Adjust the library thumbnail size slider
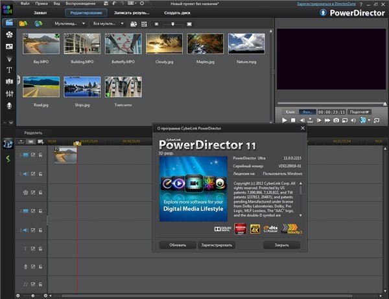 click(172, 24)
